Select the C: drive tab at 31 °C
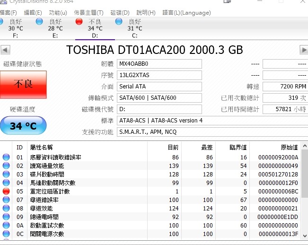The image size is (308, 245). pos(135,28)
